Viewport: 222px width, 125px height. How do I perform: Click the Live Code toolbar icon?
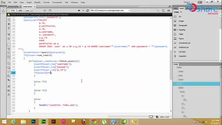50,10
